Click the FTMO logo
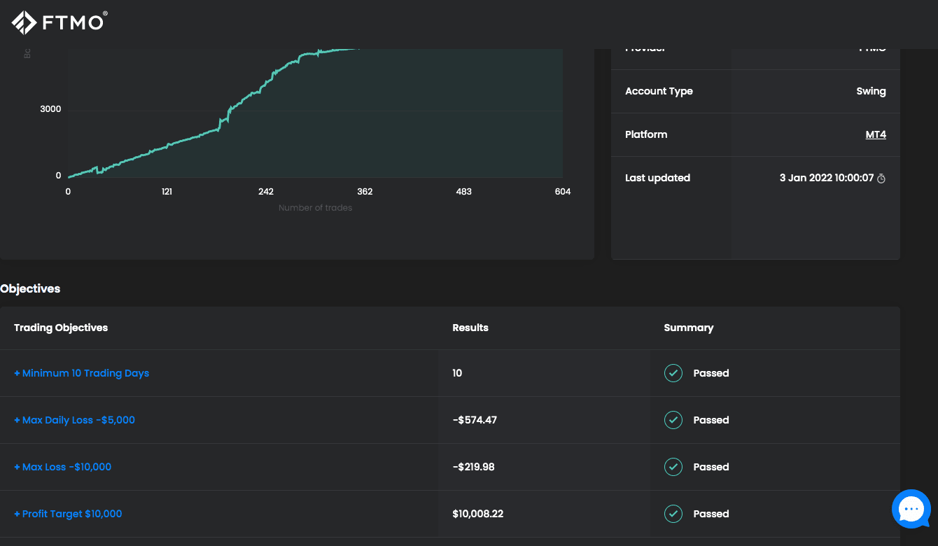The width and height of the screenshot is (938, 546). pos(59,22)
